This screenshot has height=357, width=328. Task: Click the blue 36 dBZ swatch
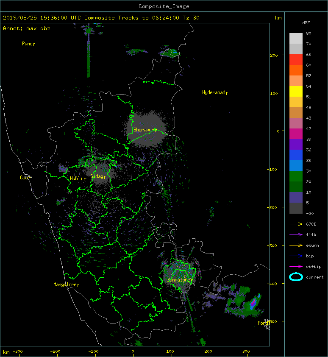click(296, 155)
